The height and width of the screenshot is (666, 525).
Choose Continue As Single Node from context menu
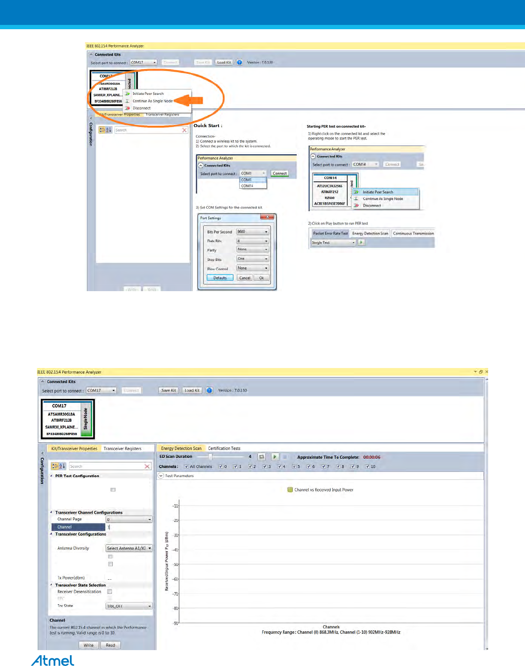point(153,101)
